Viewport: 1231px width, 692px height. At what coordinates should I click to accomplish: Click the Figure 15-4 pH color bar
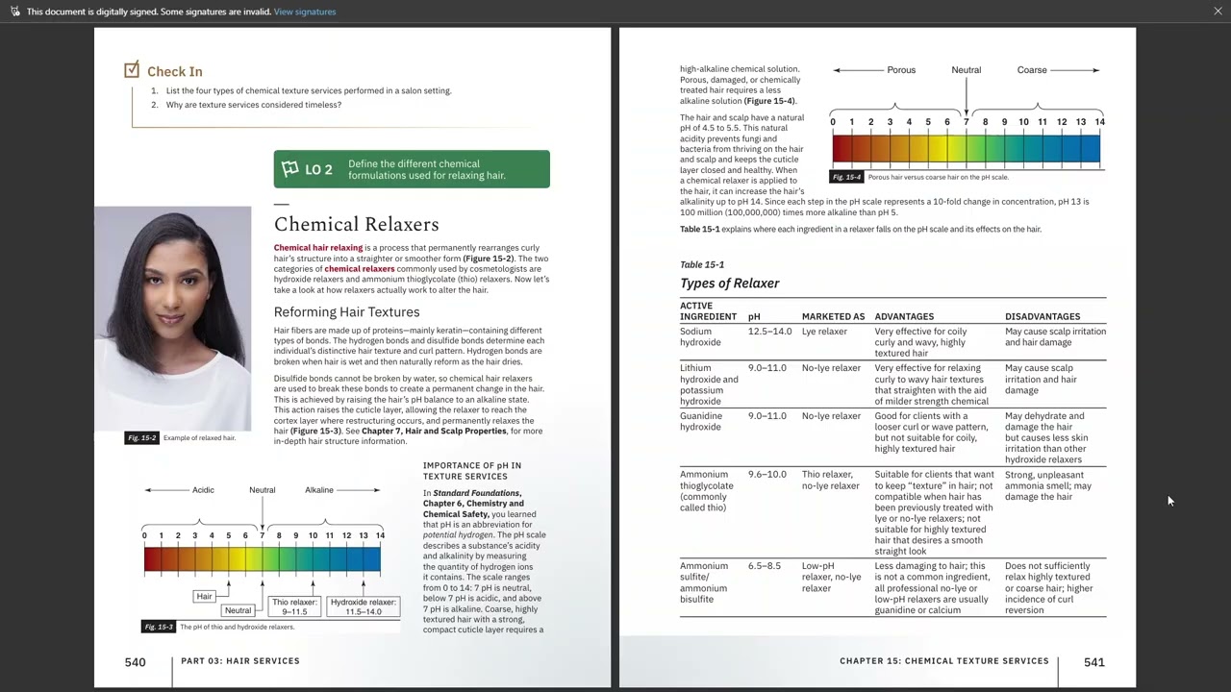click(x=966, y=148)
